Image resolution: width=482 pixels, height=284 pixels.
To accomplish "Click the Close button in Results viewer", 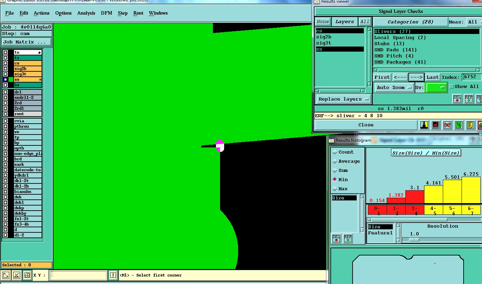I will tap(366, 125).
